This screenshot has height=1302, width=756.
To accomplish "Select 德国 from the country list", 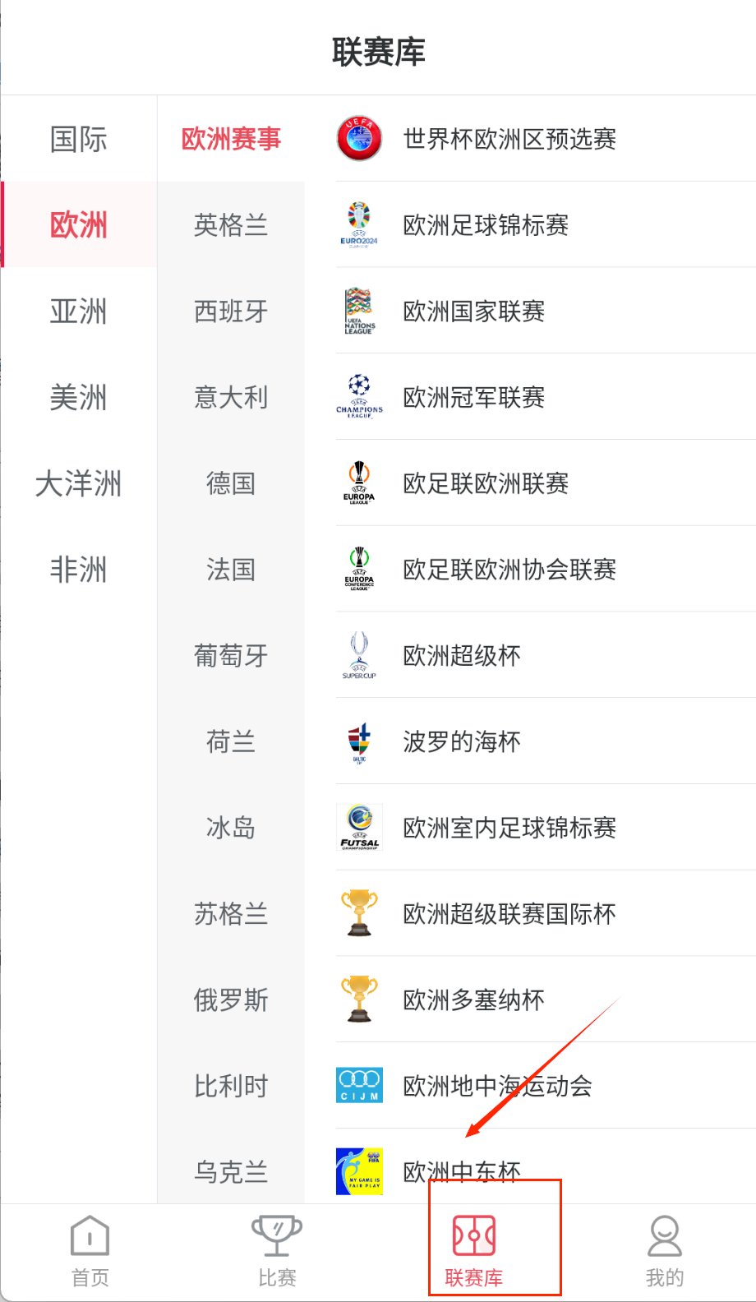I will click(x=231, y=483).
